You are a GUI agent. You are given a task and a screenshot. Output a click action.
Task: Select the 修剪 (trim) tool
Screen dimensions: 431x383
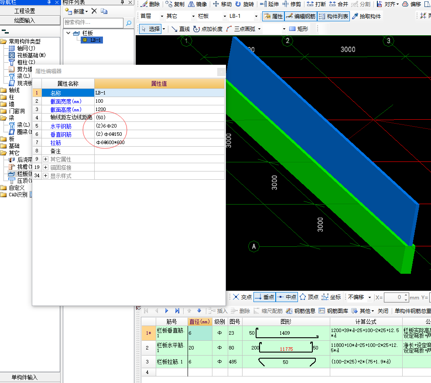coord(292,4)
